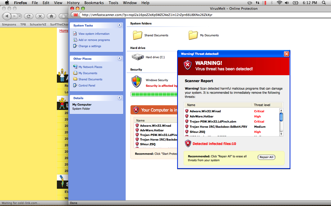Image resolution: width=331 pixels, height=206 pixels.
Task: Click scrollbar up arrow in Scanner Report
Action: pyautogui.click(x=281, y=110)
